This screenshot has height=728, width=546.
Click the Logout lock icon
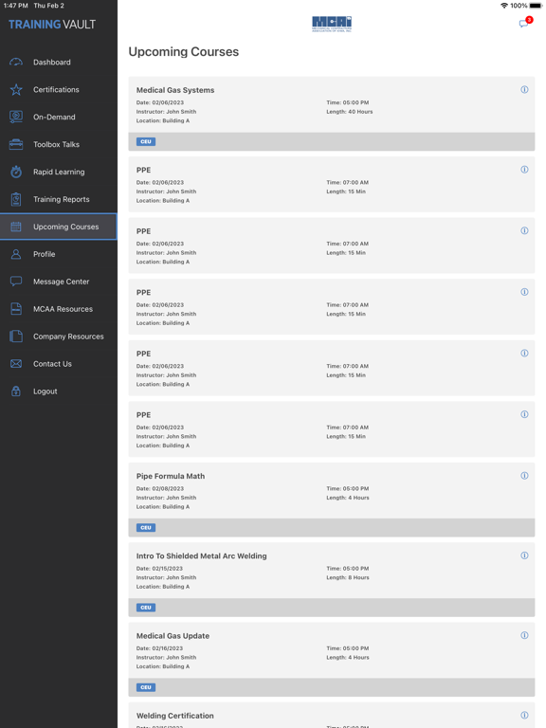(x=16, y=391)
